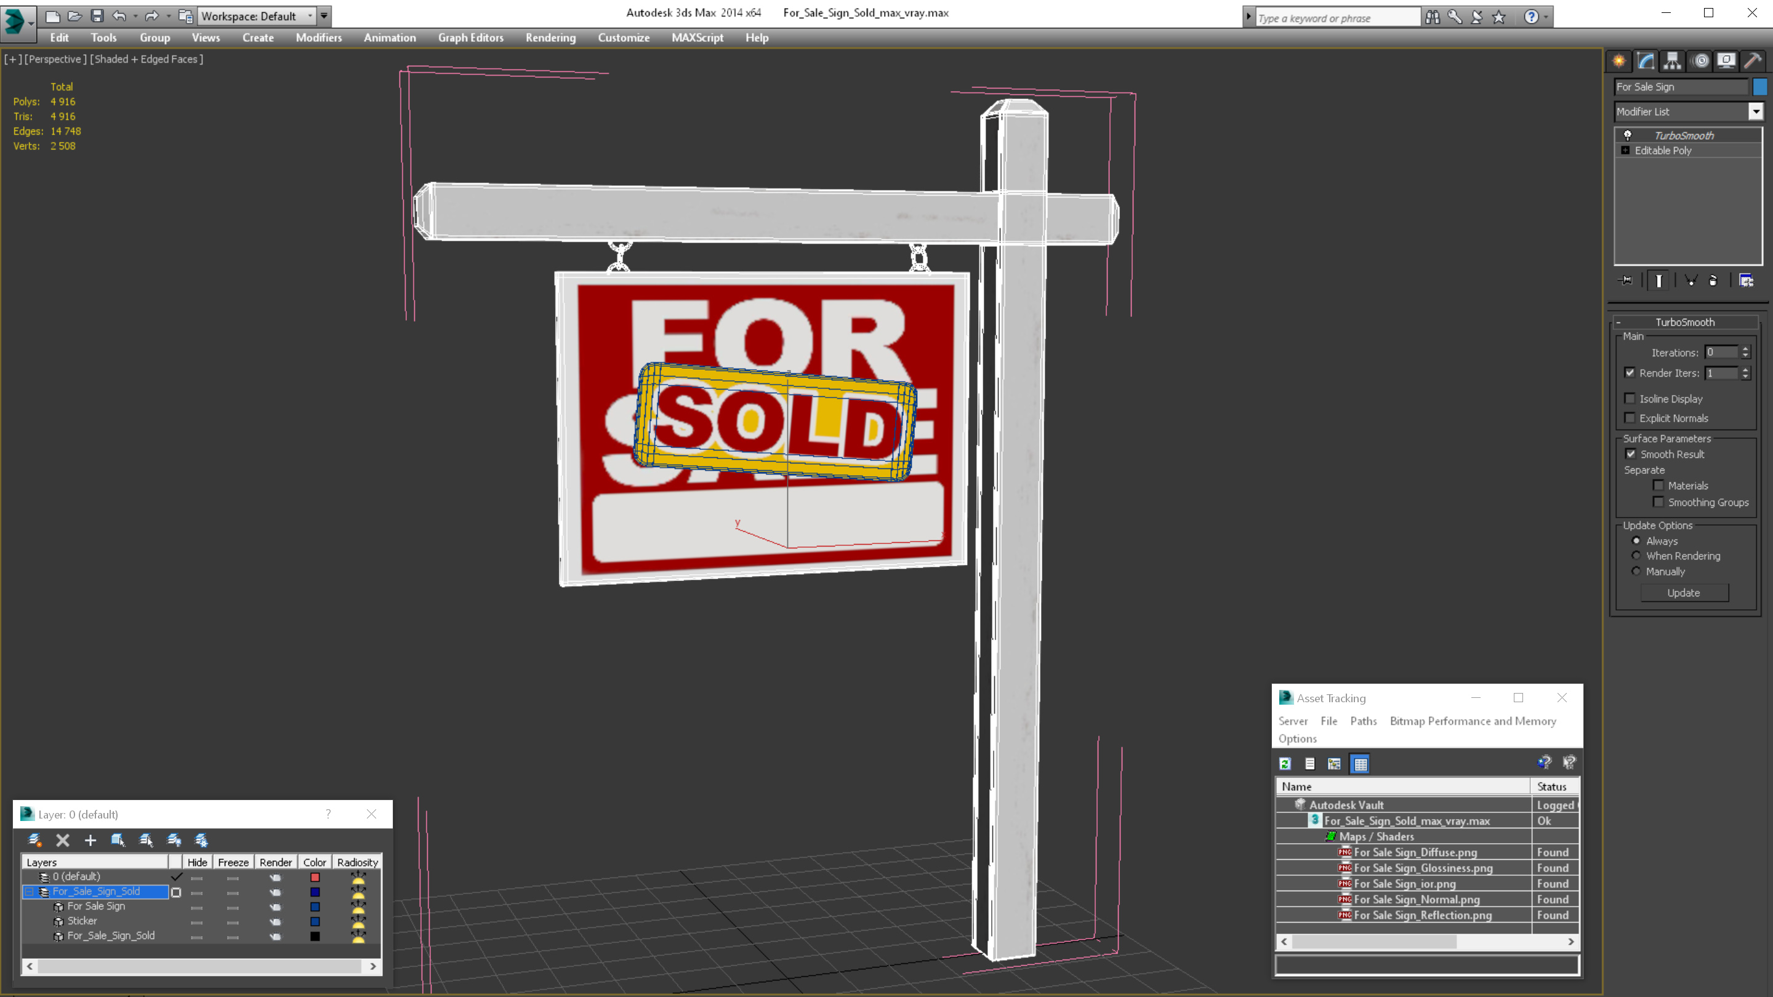
Task: Click the Update button
Action: pyautogui.click(x=1684, y=593)
